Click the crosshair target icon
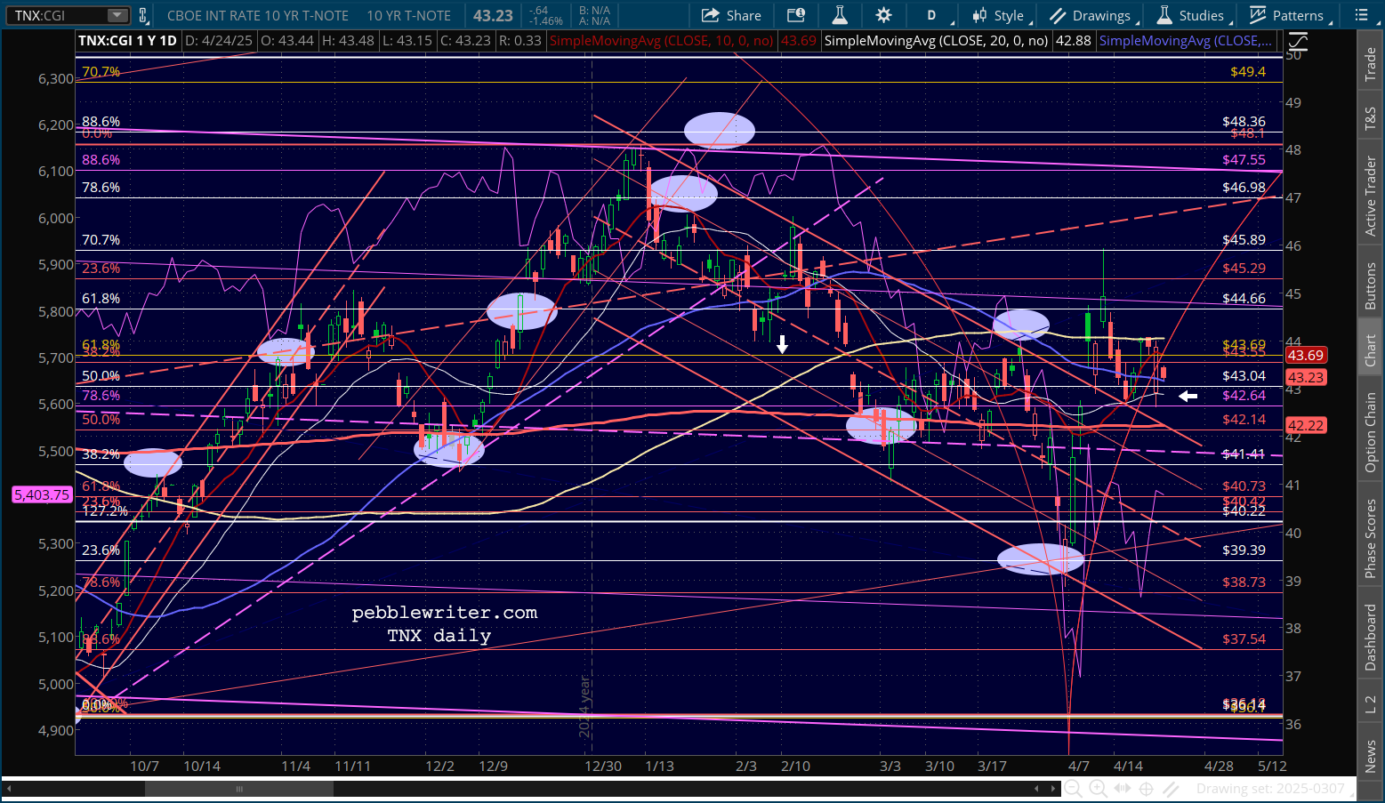The height and width of the screenshot is (803, 1385). [1147, 789]
